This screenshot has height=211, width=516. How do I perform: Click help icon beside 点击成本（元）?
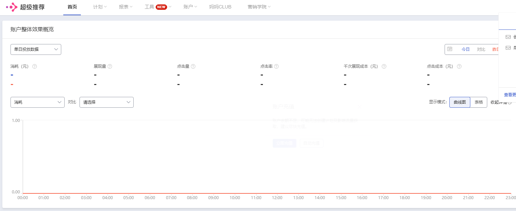click(459, 66)
